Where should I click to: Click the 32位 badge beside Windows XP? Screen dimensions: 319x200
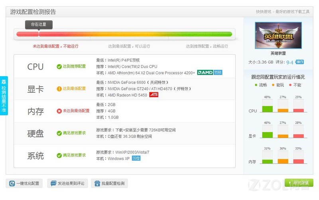click(x=136, y=158)
